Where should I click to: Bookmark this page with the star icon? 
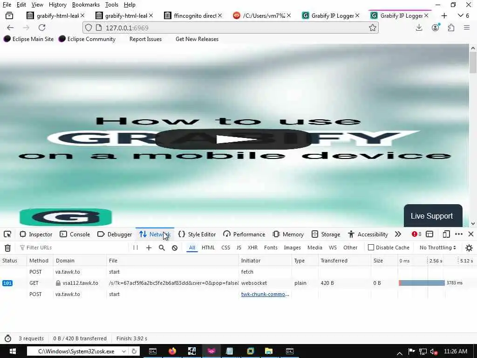(372, 28)
